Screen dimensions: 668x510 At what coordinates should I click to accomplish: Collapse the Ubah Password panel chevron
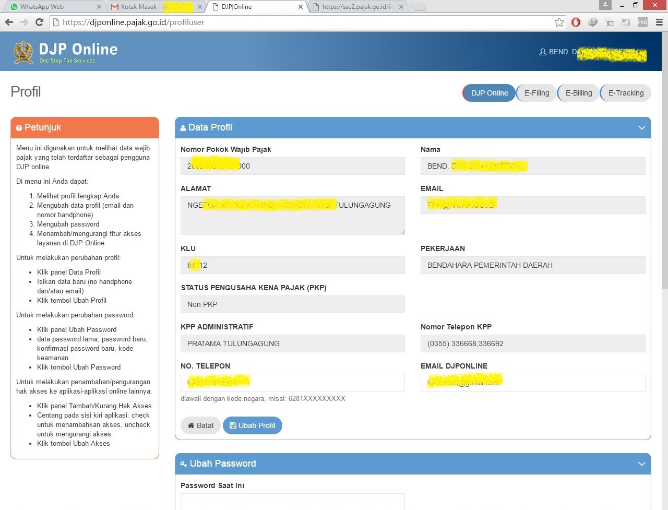(x=642, y=464)
